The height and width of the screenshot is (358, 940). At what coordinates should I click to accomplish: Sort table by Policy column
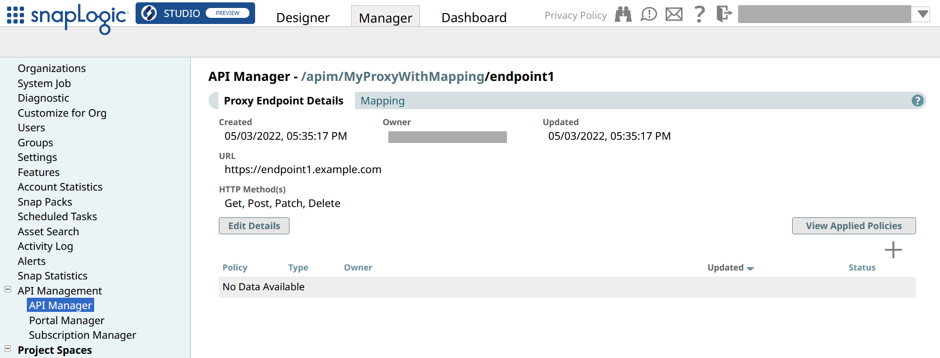[235, 267]
